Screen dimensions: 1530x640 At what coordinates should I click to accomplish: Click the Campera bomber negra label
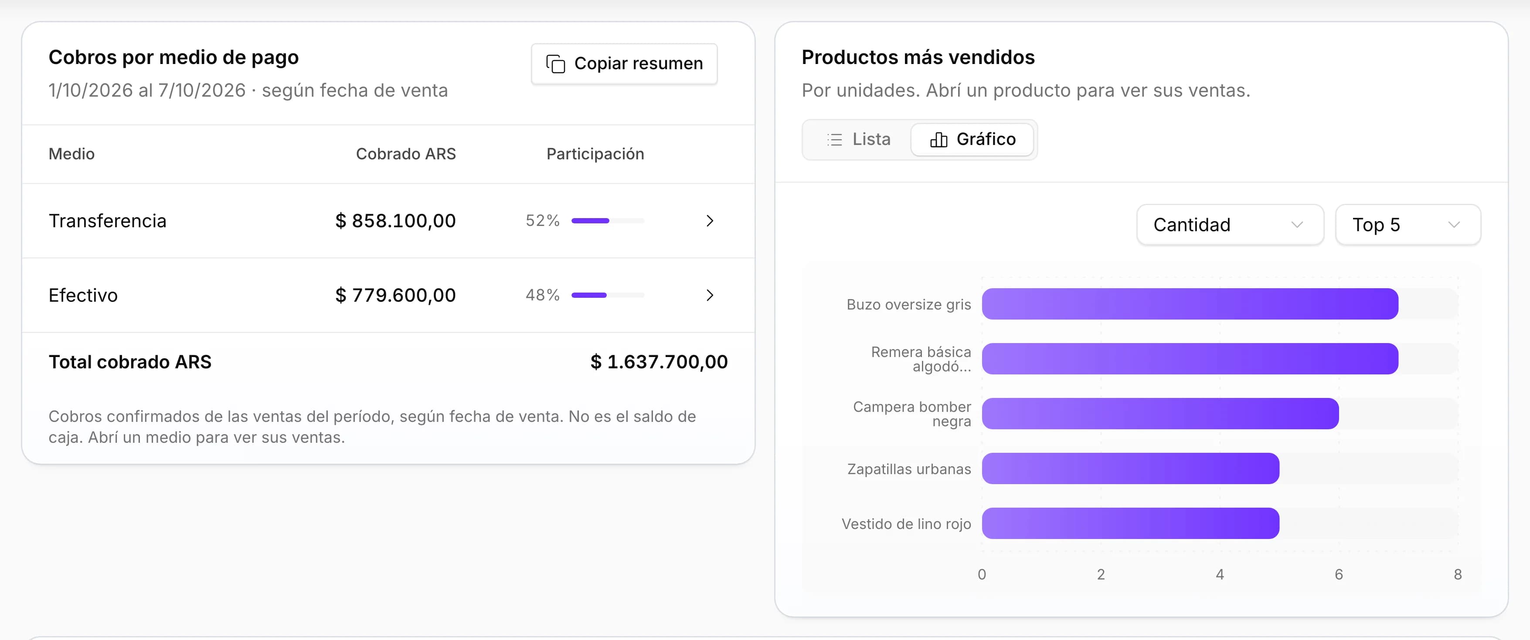tap(912, 414)
